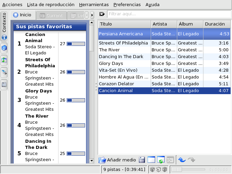Redo with the gray curved arrow
Screen dimensions: 232x174
point(192,160)
